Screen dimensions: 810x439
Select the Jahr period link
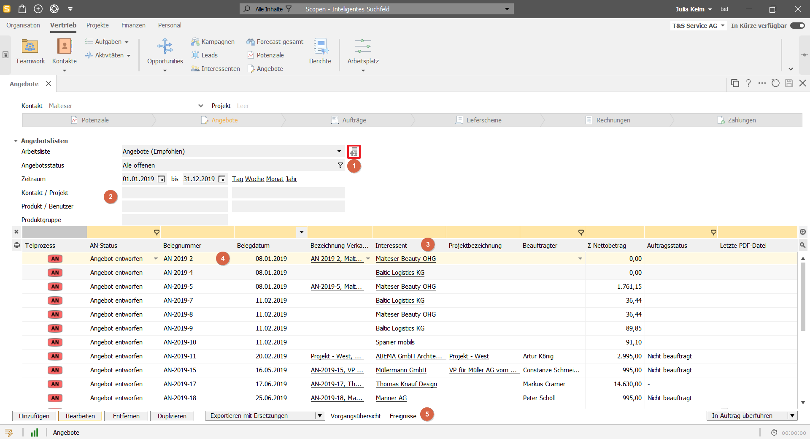pyautogui.click(x=291, y=179)
